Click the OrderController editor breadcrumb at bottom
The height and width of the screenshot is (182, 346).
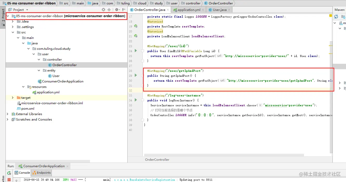(157, 160)
